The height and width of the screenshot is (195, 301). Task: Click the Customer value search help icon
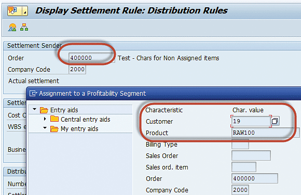tap(275, 121)
